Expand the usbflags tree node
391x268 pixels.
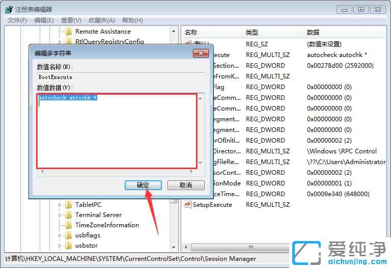[x=60, y=235]
